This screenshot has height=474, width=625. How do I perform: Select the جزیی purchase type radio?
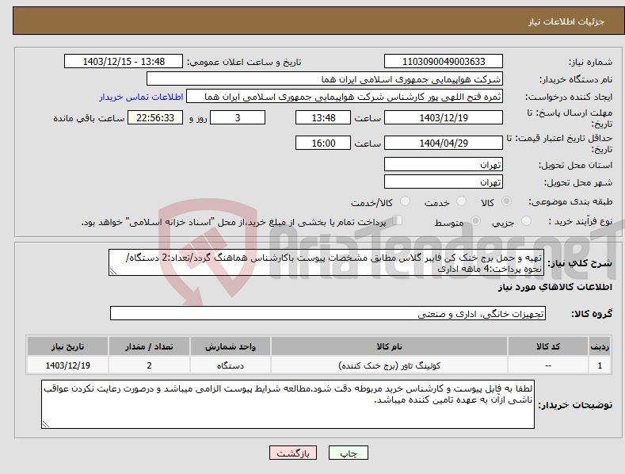526,220
